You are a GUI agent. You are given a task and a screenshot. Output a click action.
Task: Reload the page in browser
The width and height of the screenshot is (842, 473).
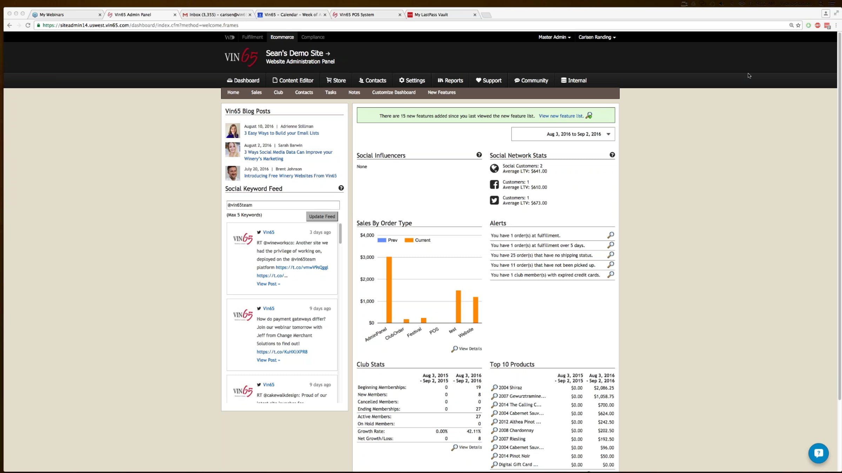[x=28, y=25]
